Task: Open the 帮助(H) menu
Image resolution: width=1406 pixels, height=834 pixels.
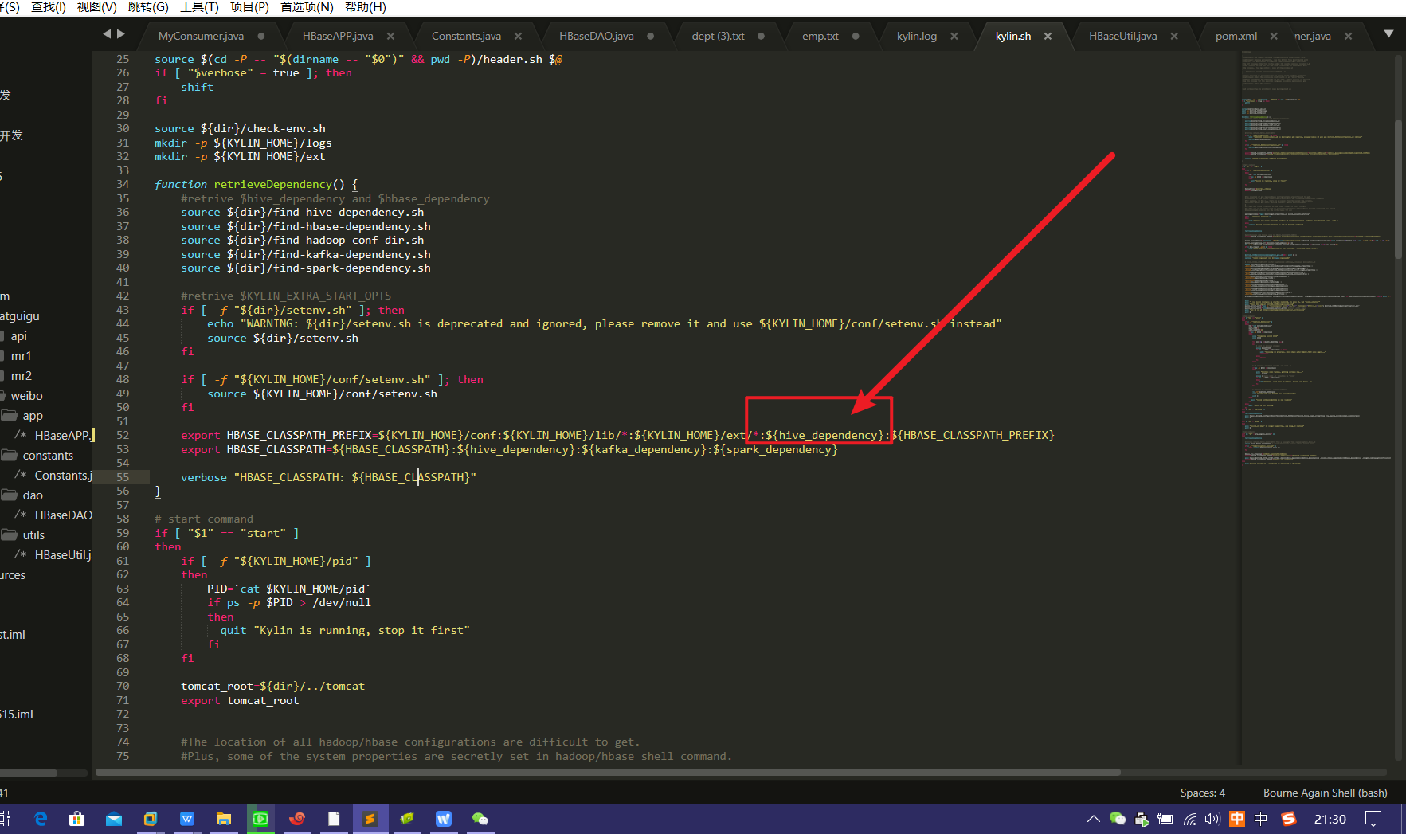Action: [366, 7]
